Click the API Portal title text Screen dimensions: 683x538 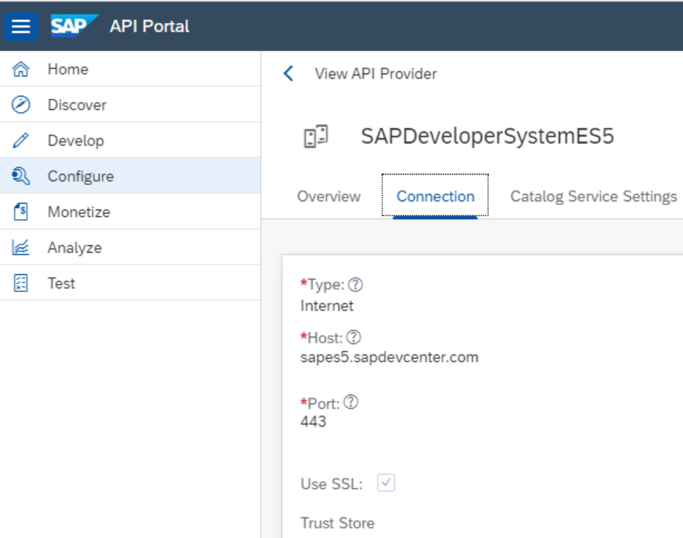(x=149, y=27)
